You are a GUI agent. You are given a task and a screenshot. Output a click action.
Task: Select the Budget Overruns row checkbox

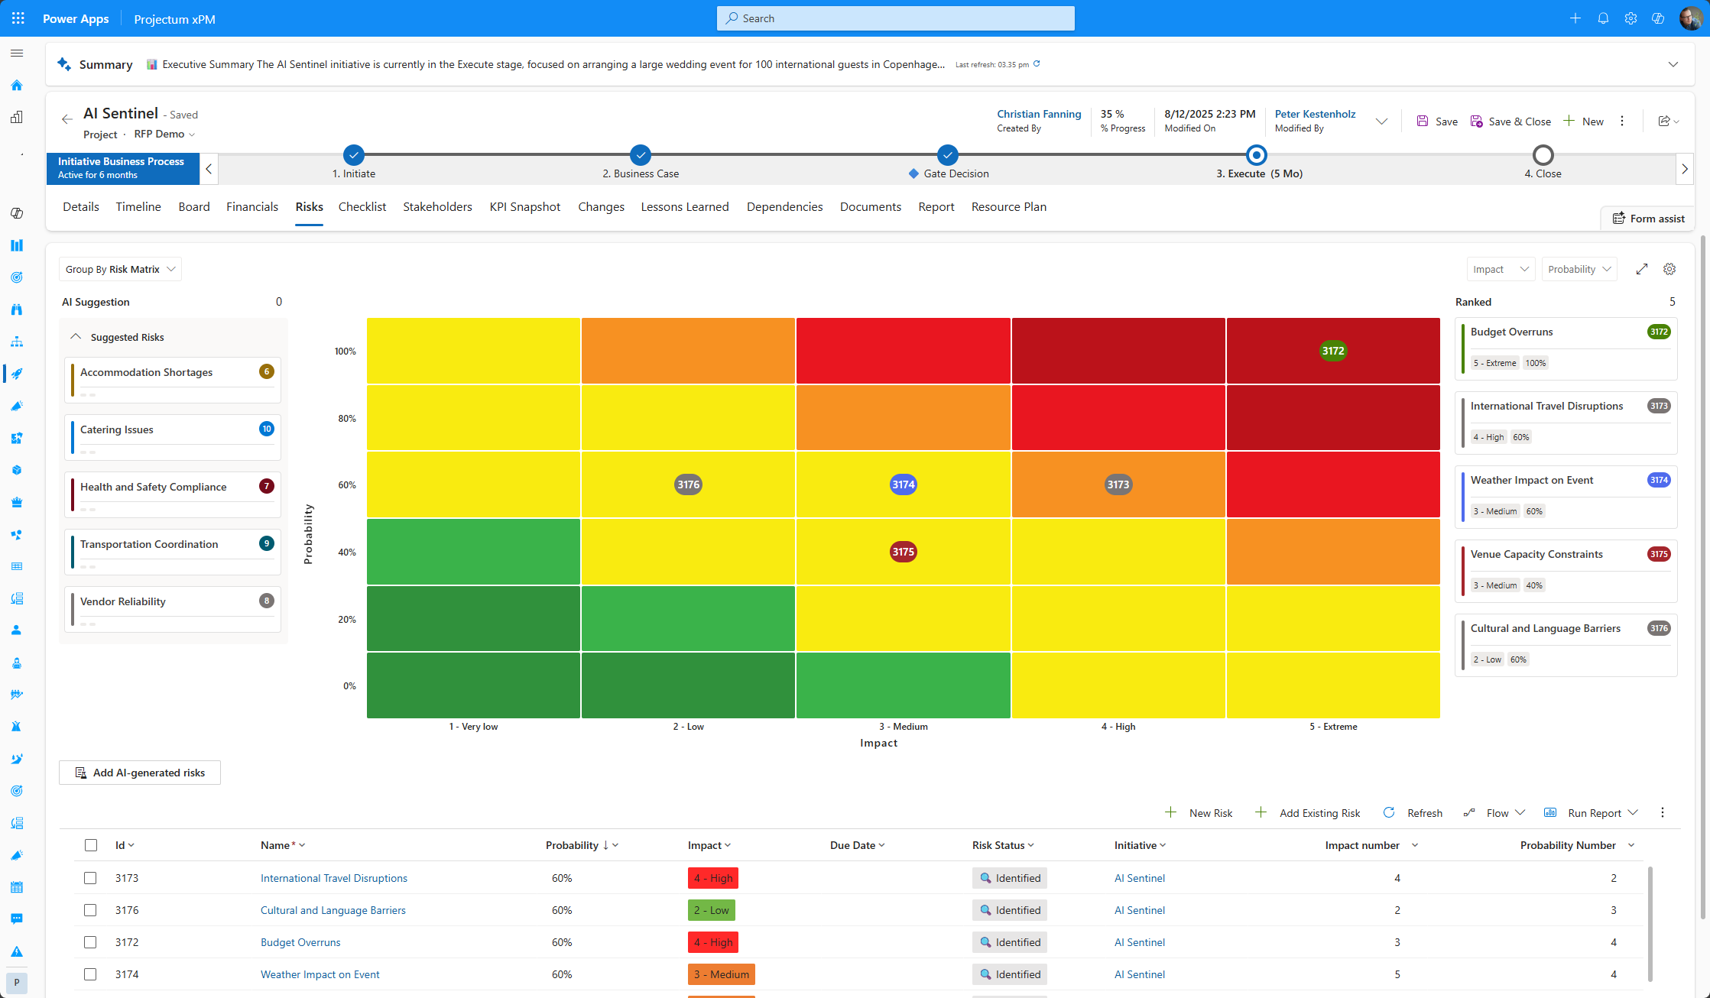(x=90, y=942)
